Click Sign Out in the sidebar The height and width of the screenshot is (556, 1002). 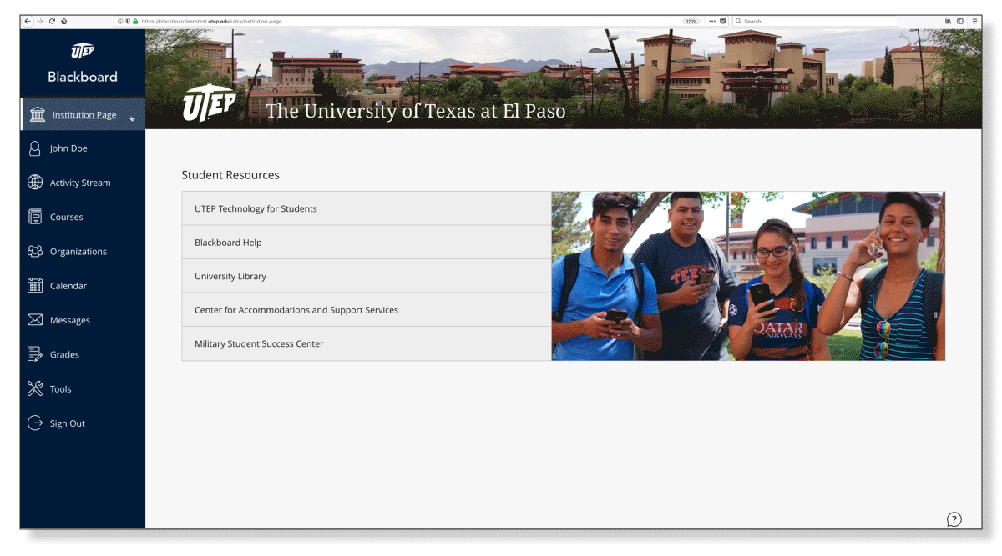(x=67, y=423)
